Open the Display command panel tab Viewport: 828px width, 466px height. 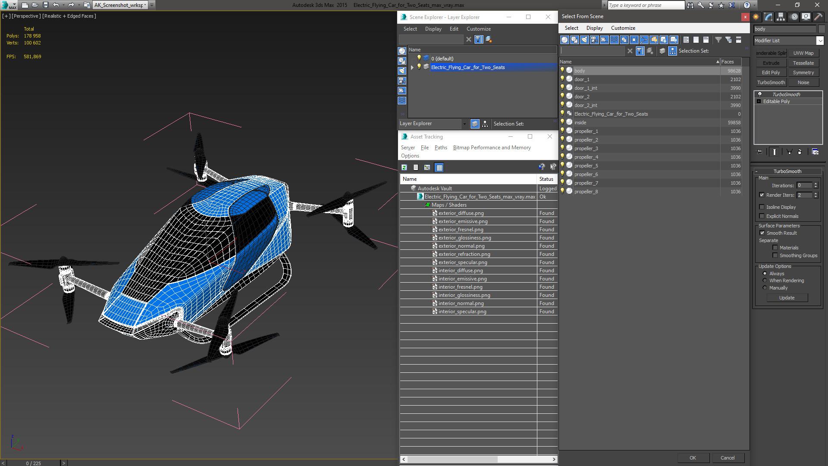tap(806, 17)
